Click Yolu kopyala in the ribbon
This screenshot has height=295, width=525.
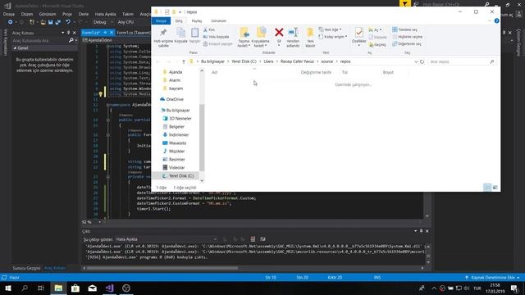pos(217,37)
